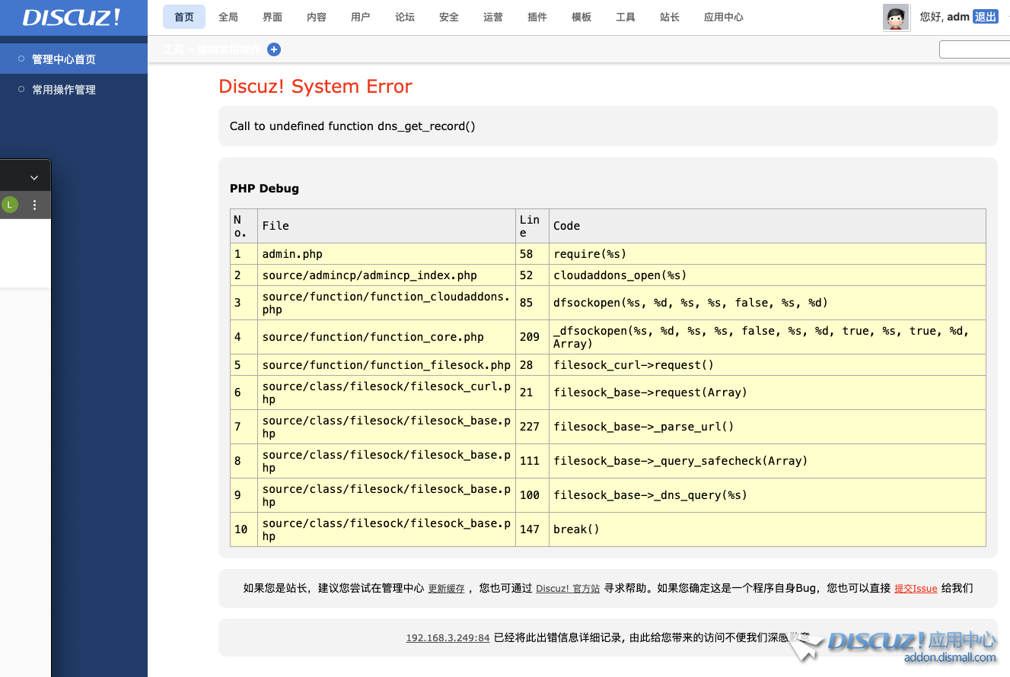The image size is (1010, 677).
Task: Click the 更新缓存 link
Action: coord(446,589)
